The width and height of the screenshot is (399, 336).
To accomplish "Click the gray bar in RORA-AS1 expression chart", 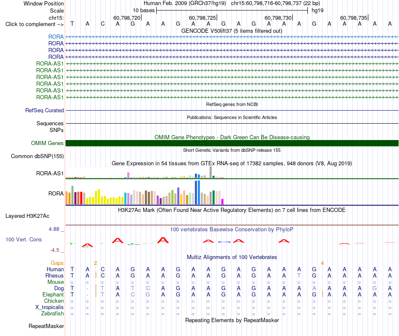I will [211, 172].
